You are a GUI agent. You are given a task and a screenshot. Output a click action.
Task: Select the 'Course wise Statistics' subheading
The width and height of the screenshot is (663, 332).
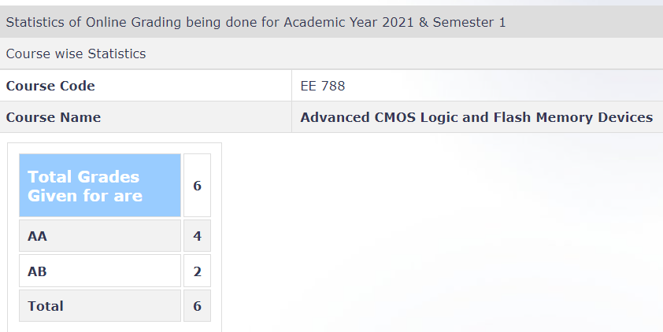pyautogui.click(x=76, y=53)
